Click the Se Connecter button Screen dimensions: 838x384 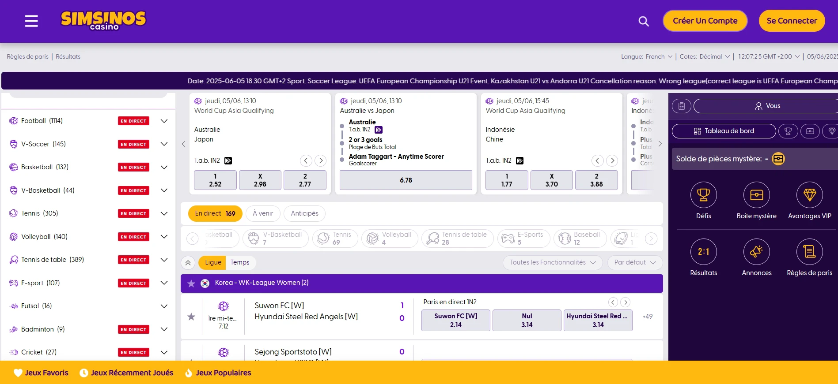(x=792, y=21)
